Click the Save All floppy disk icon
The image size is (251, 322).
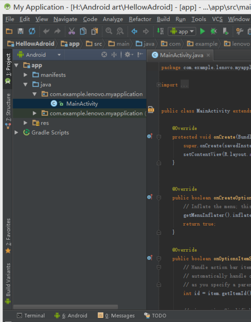pyautogui.click(x=21, y=31)
